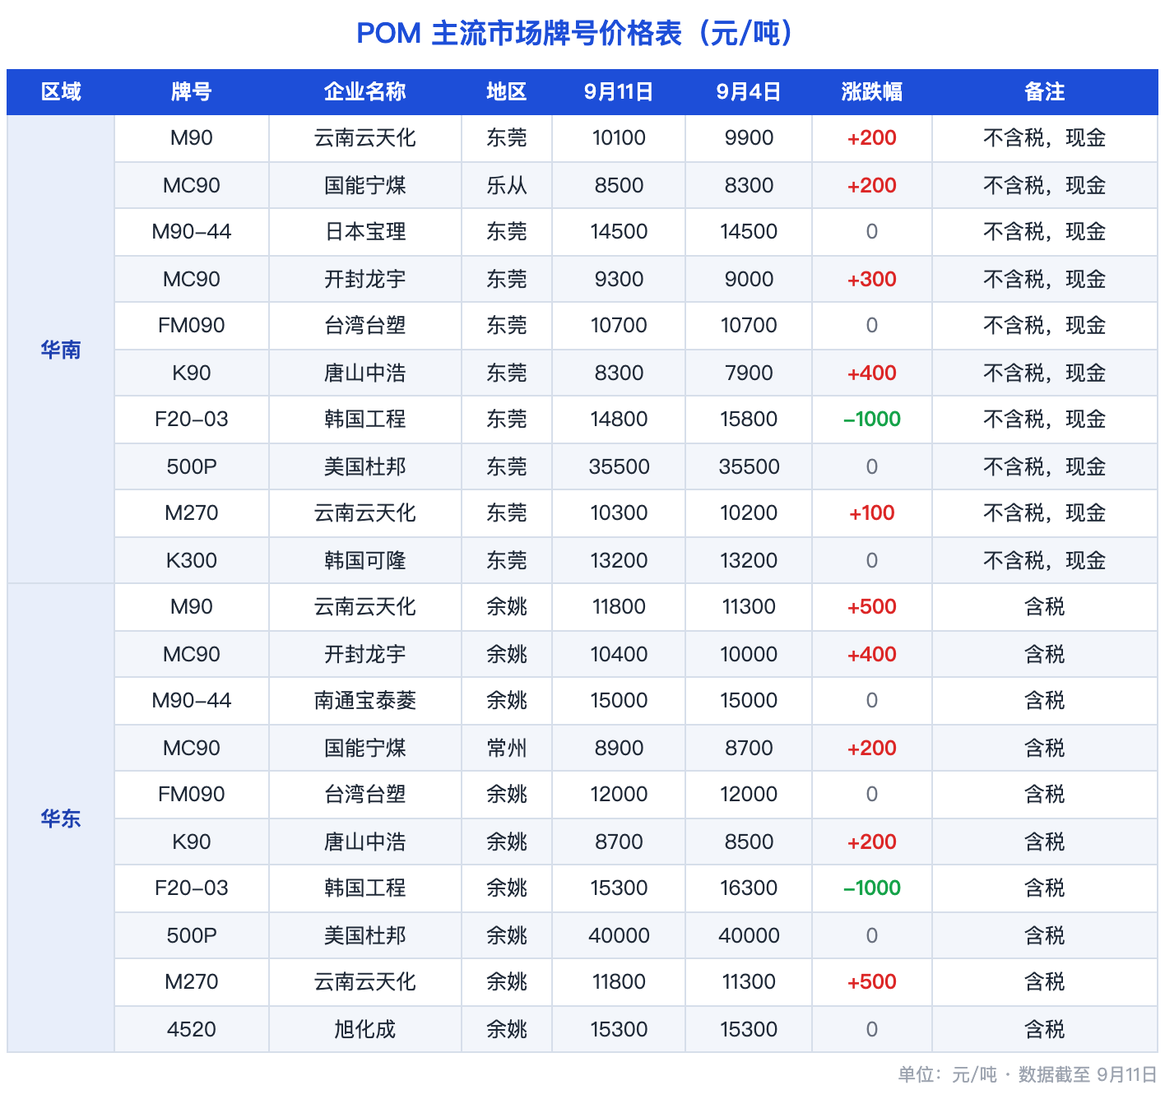Image resolution: width=1165 pixels, height=1099 pixels.
Task: Select the '14800' price cell
Action: coord(619,420)
